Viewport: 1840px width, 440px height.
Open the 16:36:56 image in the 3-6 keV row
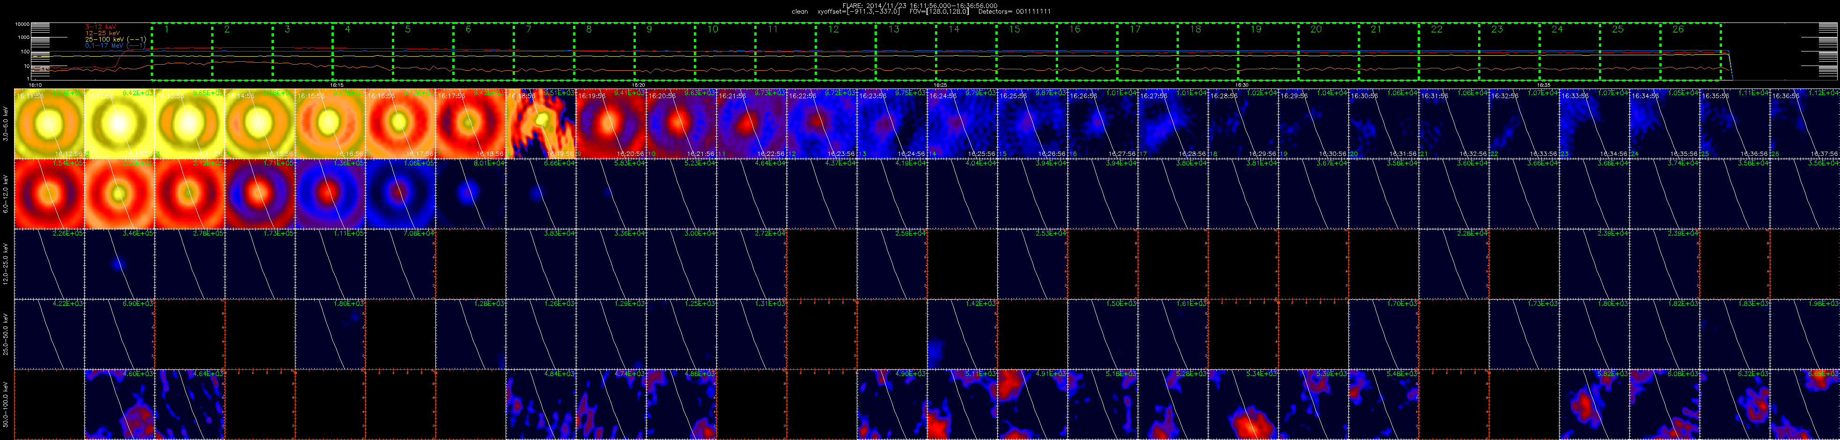coord(1804,124)
